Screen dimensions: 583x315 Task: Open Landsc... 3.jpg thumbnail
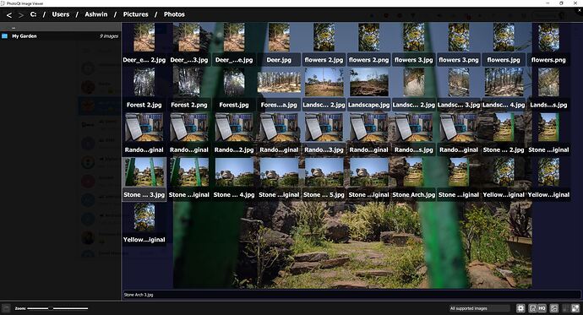pos(459,89)
